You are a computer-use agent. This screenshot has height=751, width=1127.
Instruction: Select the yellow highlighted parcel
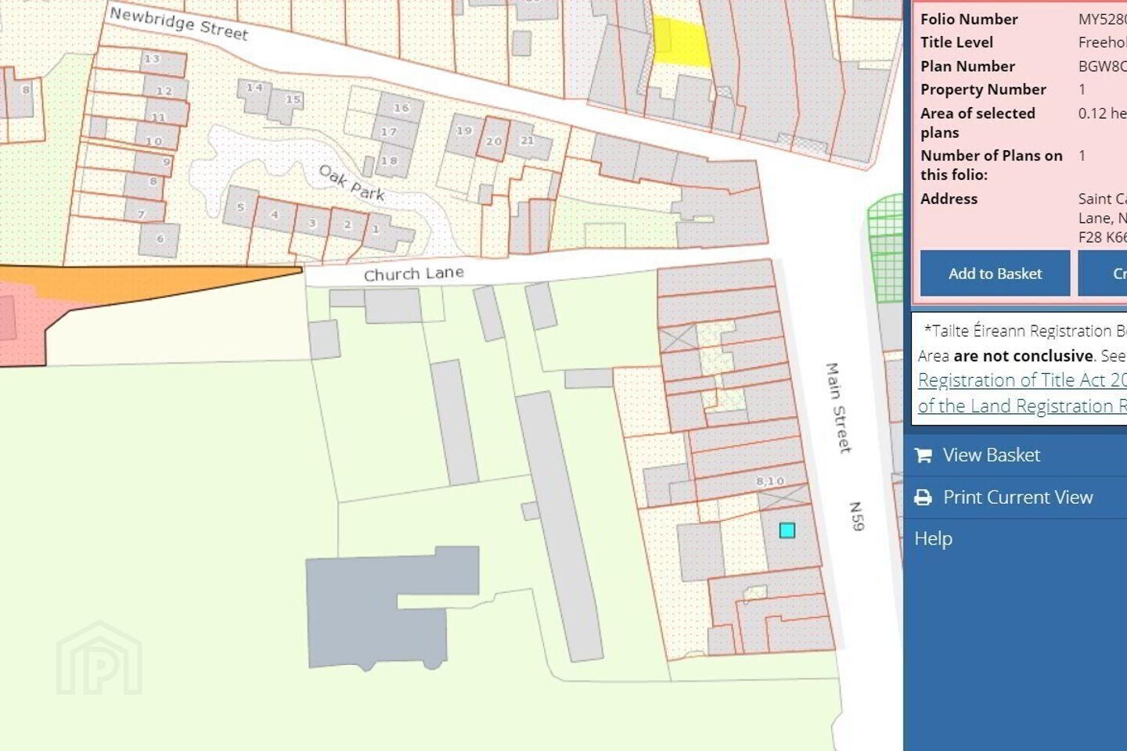(x=679, y=41)
